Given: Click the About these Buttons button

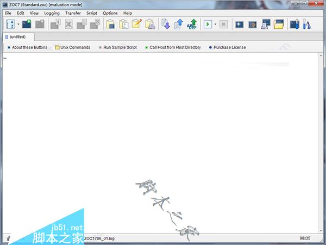Looking at the screenshot, I should [29, 47].
